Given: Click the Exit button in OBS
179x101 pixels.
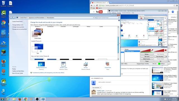Looking at the screenshot, I should click(160, 61).
